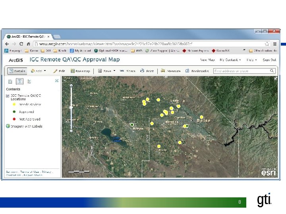Click the Sign Out link
This screenshot has width=286, height=214.
coord(269,60)
